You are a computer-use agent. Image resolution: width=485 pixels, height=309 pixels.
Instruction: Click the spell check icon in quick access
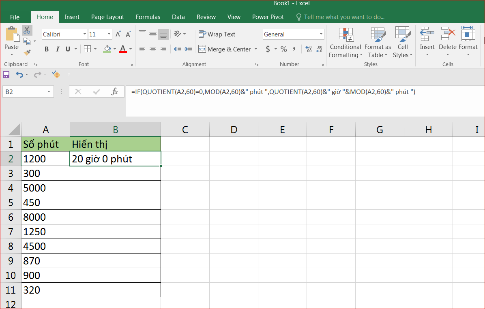point(56,74)
